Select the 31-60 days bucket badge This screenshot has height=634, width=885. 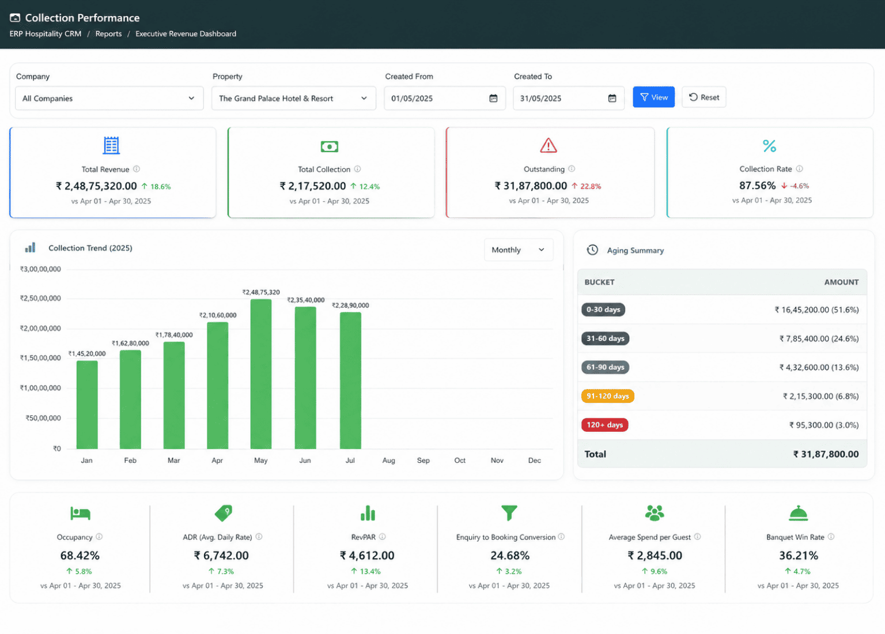pos(605,338)
